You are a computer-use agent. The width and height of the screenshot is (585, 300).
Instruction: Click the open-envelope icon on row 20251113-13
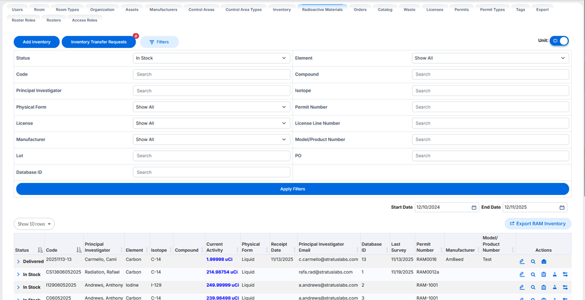(544, 262)
